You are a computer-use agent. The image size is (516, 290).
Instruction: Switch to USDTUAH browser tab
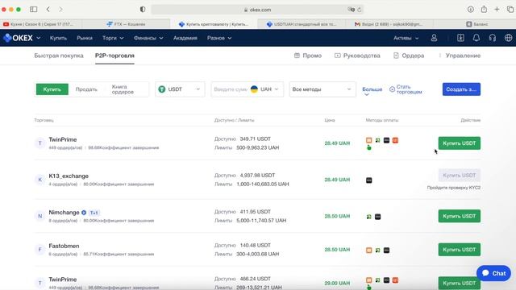[302, 24]
